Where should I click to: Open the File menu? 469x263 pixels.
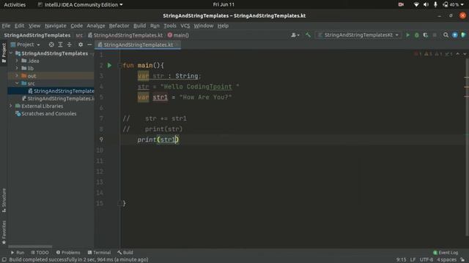(x=6, y=26)
